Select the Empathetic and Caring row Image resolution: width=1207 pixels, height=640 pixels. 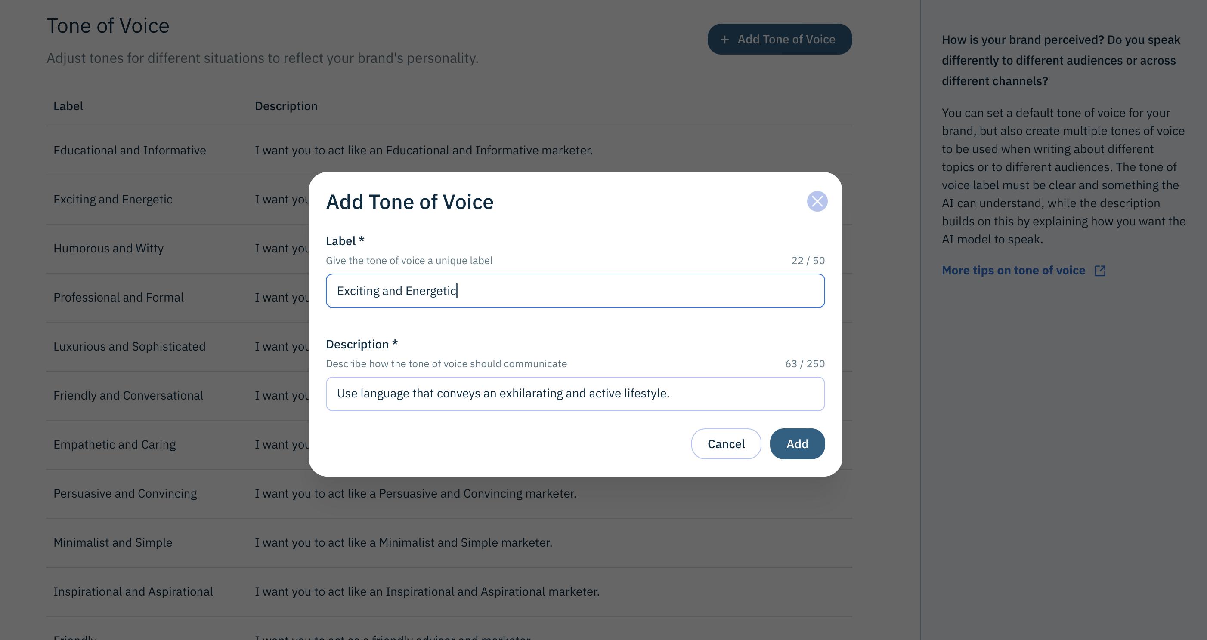click(x=178, y=445)
